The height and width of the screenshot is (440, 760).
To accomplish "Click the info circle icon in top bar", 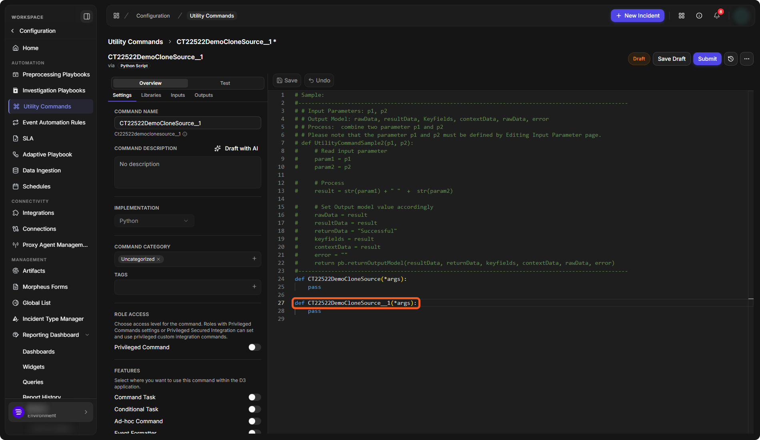I will pyautogui.click(x=699, y=16).
